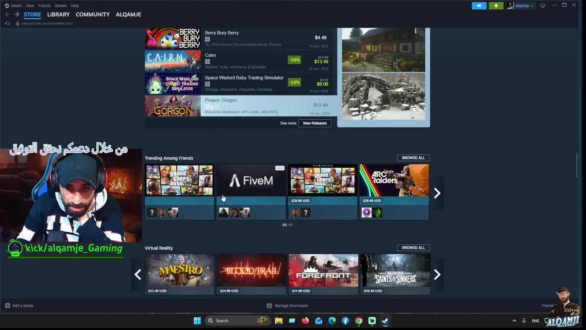Open the ENG language switcher
Screen dimensions: 586x330
click(535, 321)
